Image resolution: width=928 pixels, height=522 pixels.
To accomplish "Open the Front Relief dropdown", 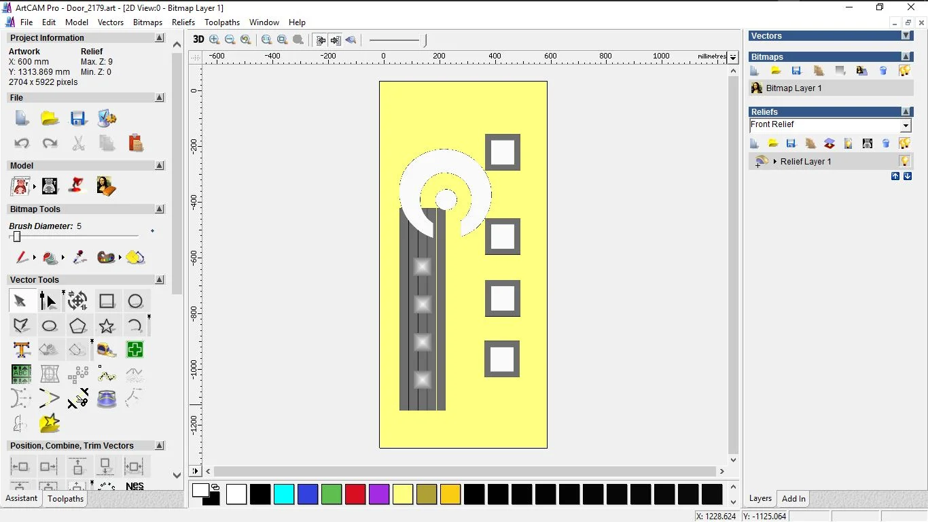I will coord(906,126).
